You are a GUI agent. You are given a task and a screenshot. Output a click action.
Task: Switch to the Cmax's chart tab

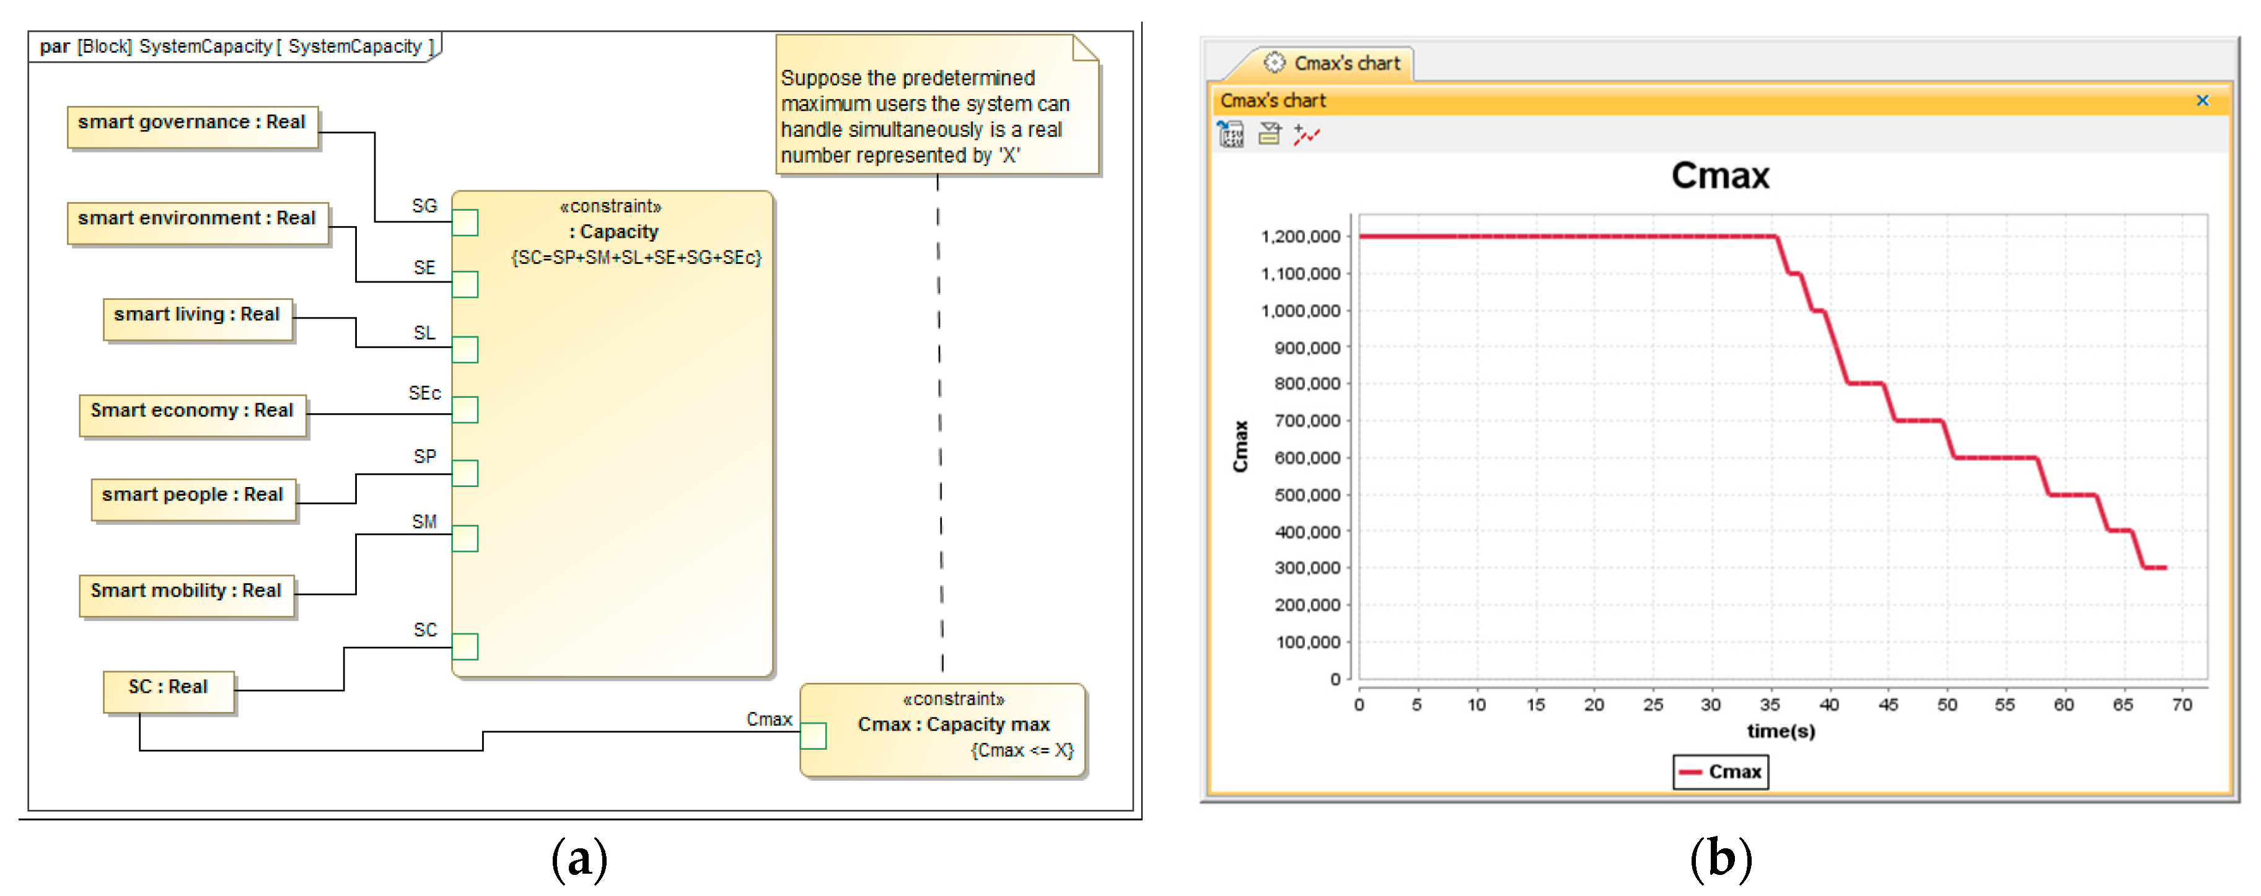(1346, 63)
